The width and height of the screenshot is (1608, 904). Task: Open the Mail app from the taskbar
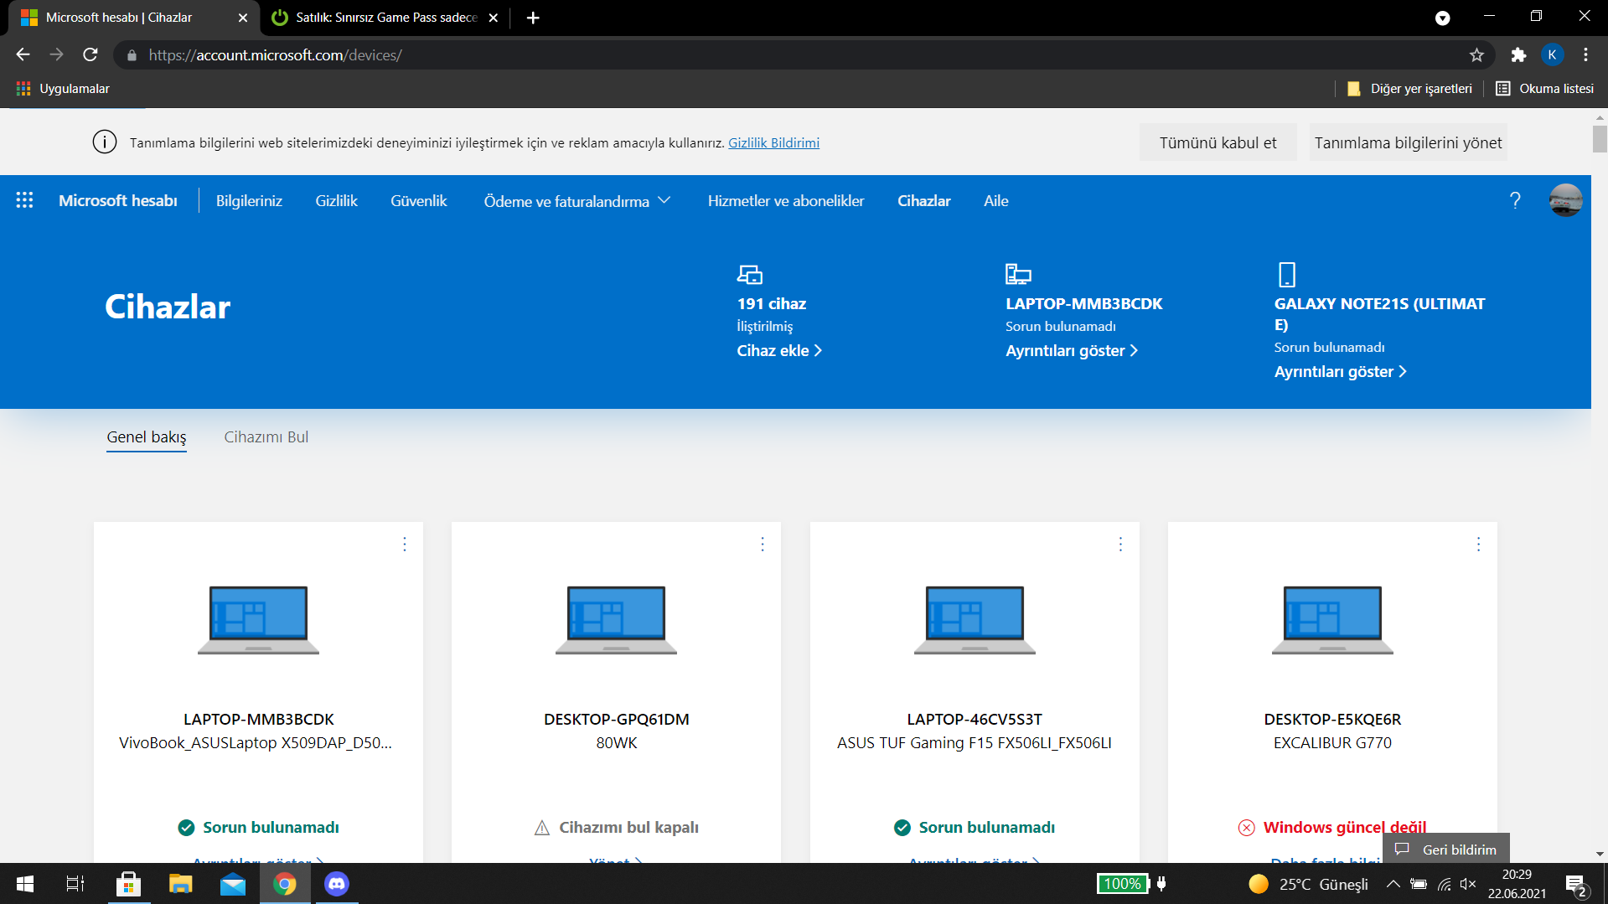[233, 884]
